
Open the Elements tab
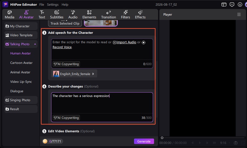tap(89, 14)
